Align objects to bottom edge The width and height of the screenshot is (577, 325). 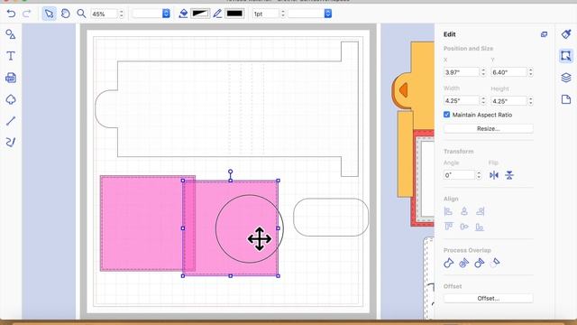[480, 227]
